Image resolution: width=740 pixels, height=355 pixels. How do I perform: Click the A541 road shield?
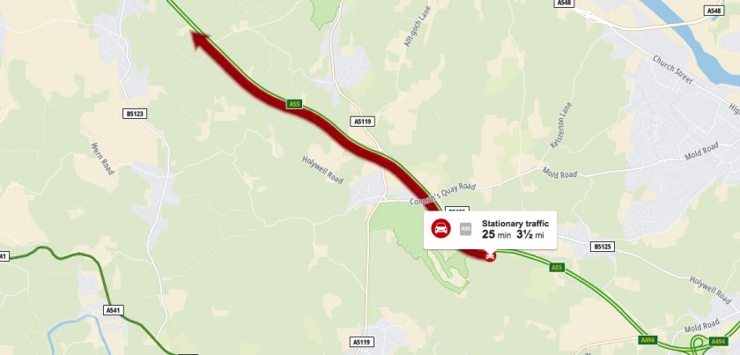click(x=114, y=310)
